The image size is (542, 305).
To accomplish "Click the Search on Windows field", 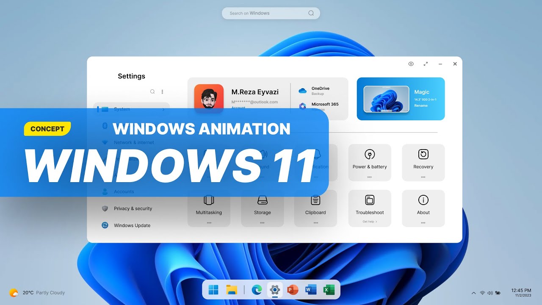I will 271,13.
